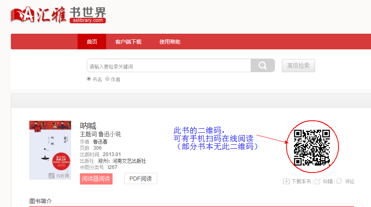This screenshot has width=371, height=207.
Task: Click the 下载本书 download icon
Action: pos(286,181)
